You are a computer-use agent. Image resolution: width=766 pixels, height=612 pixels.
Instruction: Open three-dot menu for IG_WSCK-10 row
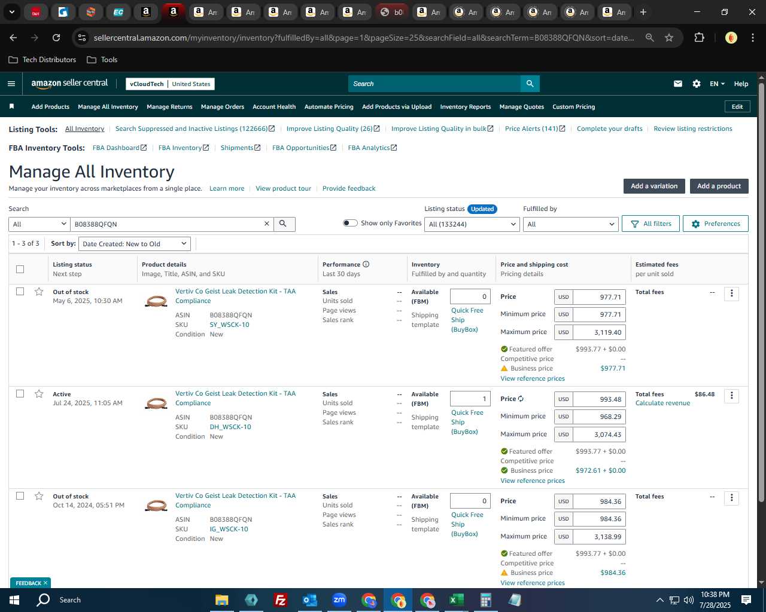coord(731,498)
